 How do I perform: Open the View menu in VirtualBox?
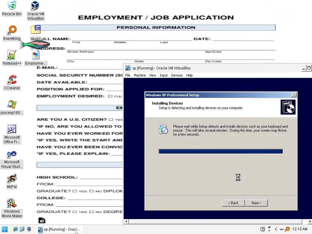(153, 75)
